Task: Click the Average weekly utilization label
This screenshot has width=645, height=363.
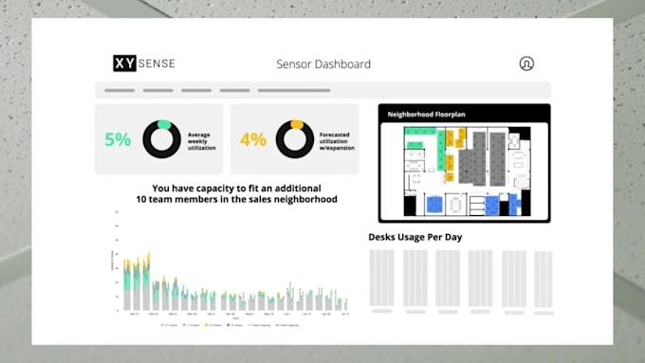Action: point(201,141)
